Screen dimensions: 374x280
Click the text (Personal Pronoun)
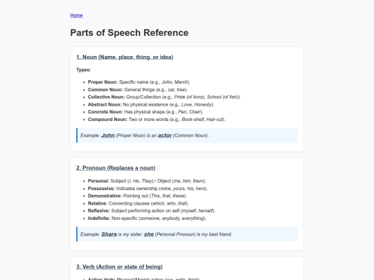(x=175, y=234)
